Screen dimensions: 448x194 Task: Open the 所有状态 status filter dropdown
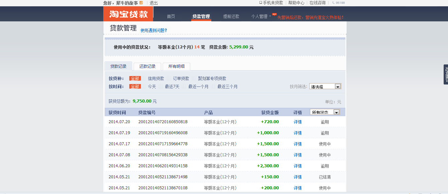(336, 112)
